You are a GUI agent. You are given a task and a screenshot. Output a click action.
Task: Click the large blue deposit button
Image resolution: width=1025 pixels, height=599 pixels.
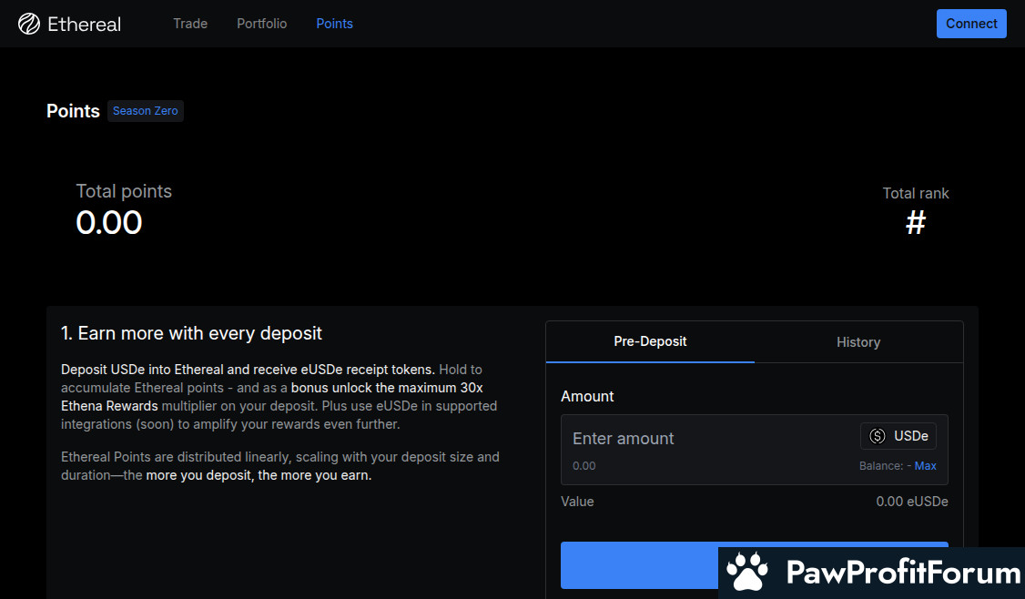click(639, 565)
